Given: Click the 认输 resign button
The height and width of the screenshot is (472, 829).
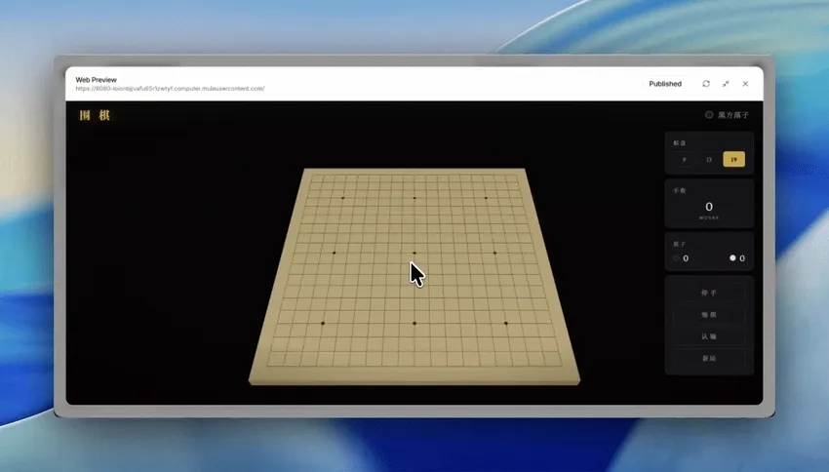Looking at the screenshot, I should 709,336.
